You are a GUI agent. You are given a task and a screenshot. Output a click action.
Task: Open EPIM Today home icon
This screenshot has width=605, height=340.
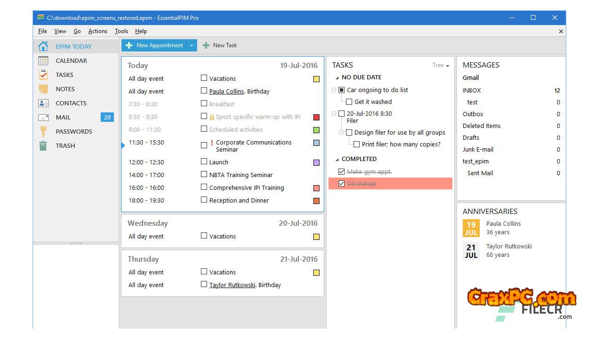pyautogui.click(x=43, y=46)
